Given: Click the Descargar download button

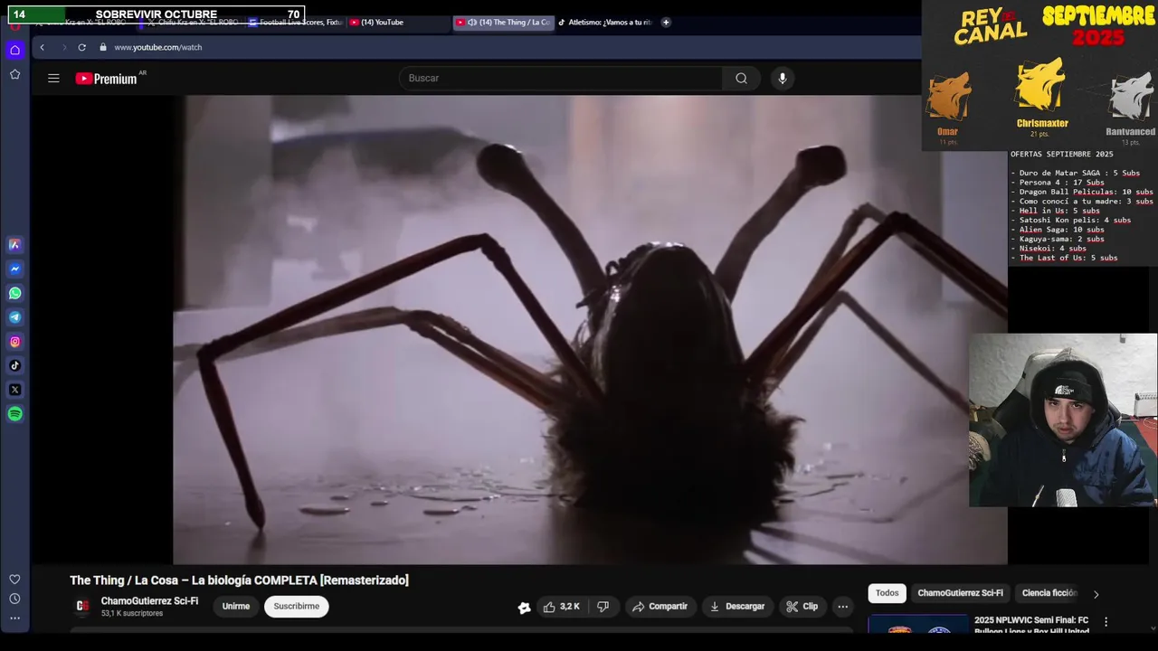Looking at the screenshot, I should pyautogui.click(x=737, y=607).
